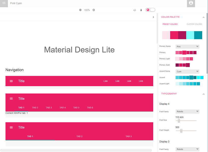208x152 pixels.
Task: Open the Accent Name dropdown showing Cyan
Action: click(187, 71)
